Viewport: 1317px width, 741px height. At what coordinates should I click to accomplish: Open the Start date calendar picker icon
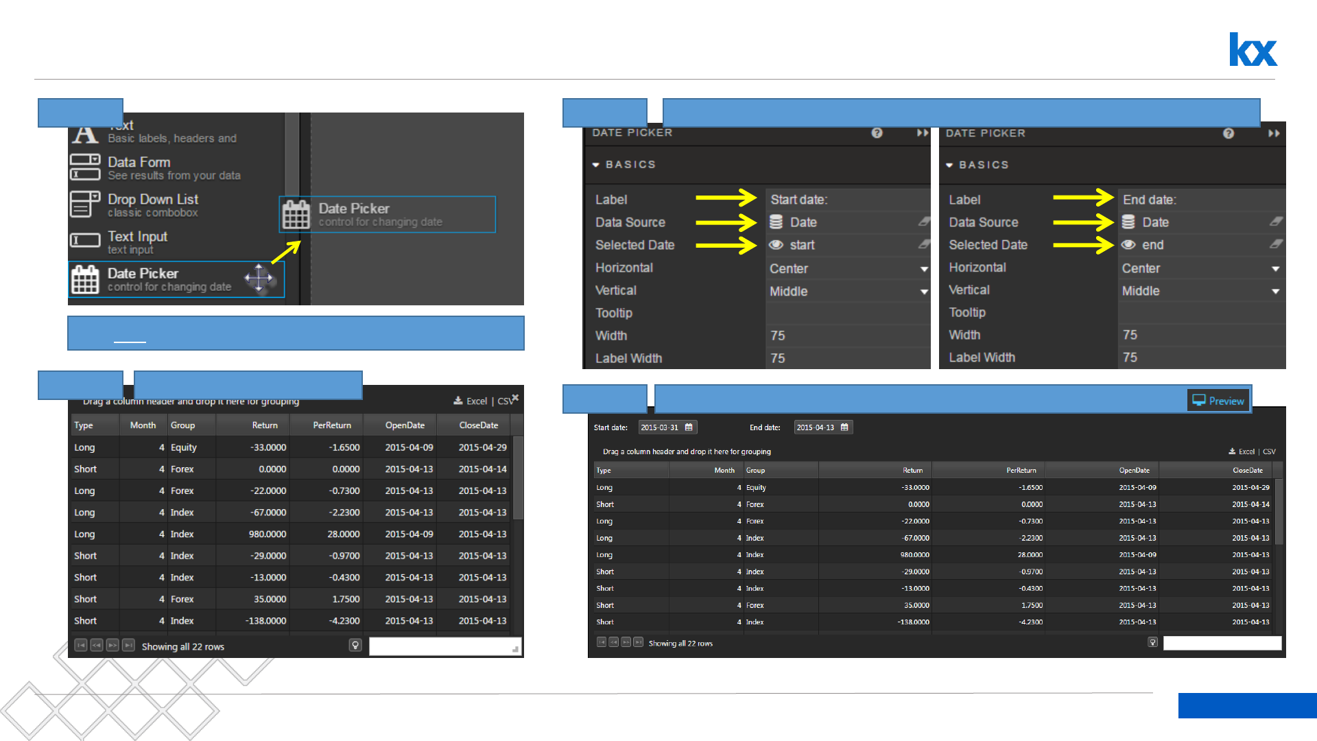coord(689,427)
